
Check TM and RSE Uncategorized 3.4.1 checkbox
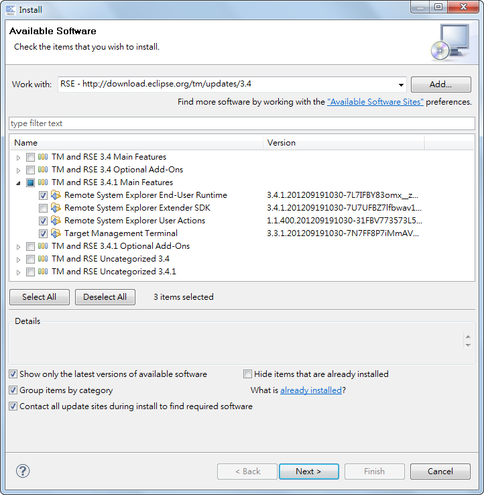pyautogui.click(x=30, y=272)
